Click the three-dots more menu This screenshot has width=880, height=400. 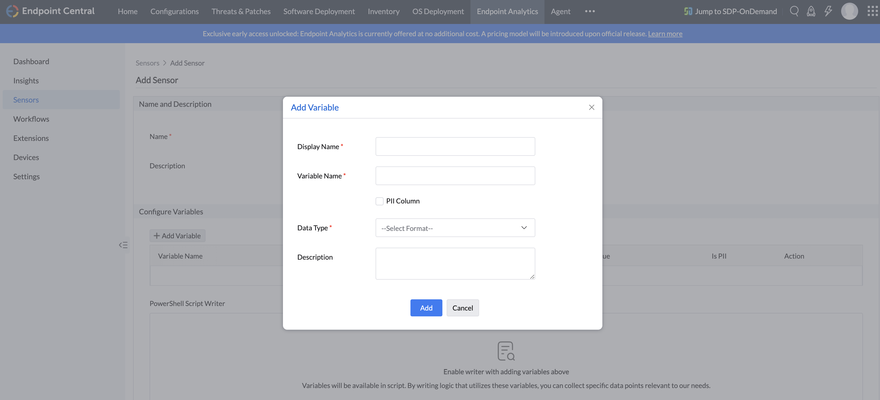[590, 11]
